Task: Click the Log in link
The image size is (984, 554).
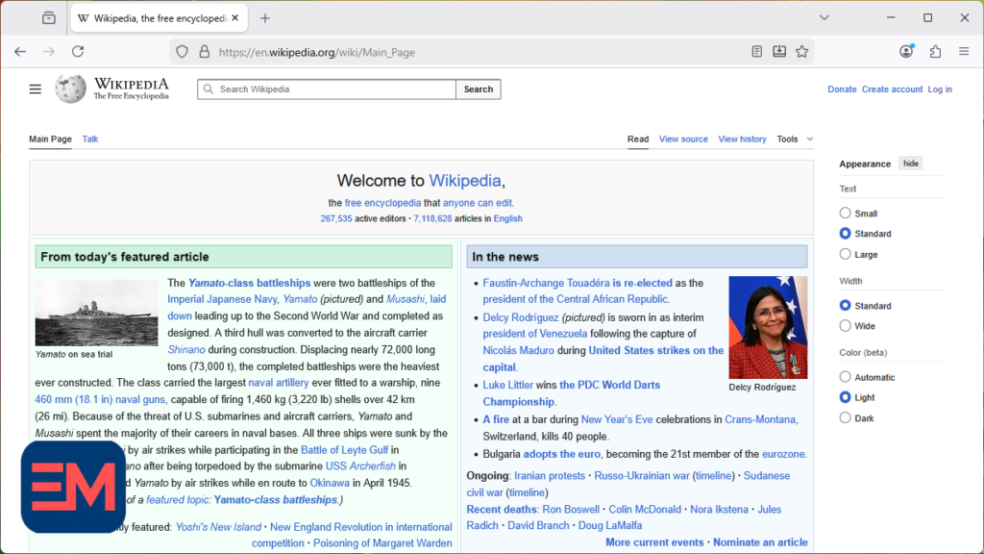Action: (x=940, y=89)
